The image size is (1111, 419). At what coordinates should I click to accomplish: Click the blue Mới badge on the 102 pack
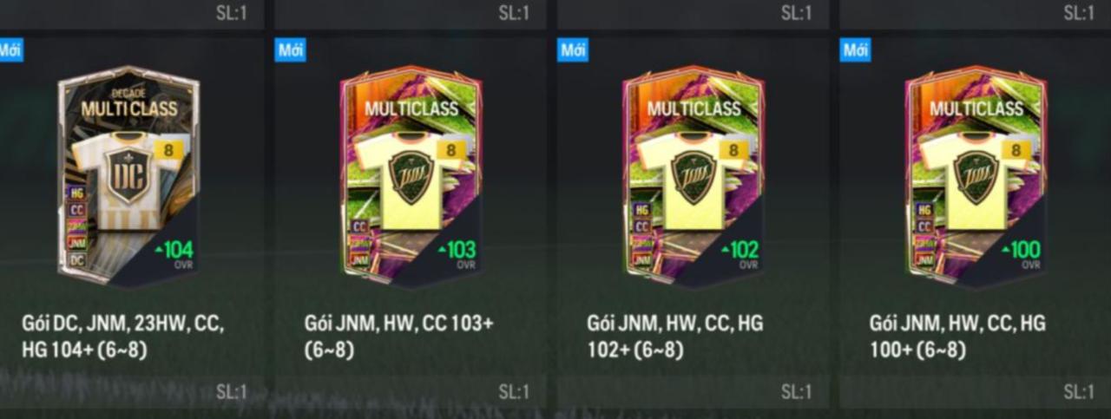pyautogui.click(x=573, y=49)
